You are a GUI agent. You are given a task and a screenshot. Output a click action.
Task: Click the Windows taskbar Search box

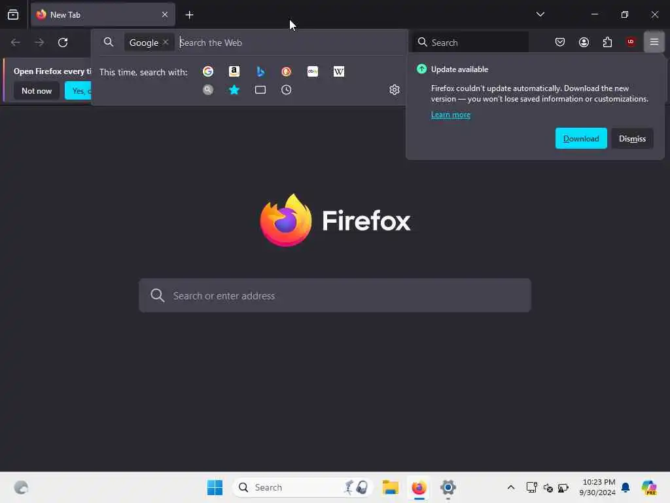303,487
